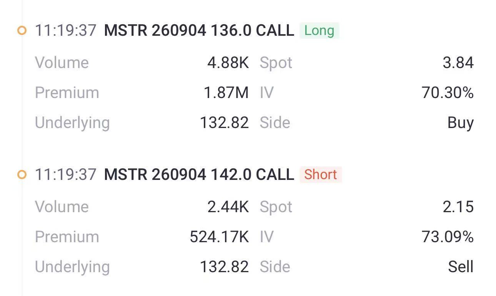Click the orange timeline marker for 142.0 CALL
Viewport: 496px width, 296px height.
tap(22, 175)
